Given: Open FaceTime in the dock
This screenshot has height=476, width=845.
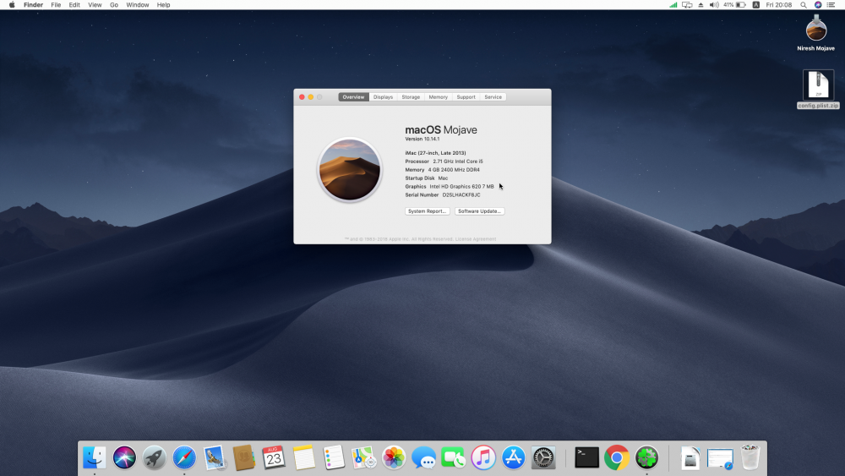Looking at the screenshot, I should pyautogui.click(x=454, y=457).
